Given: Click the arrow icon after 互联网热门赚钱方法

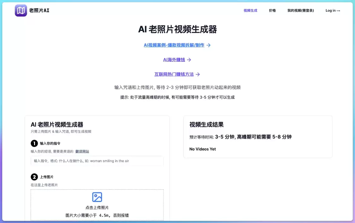Looking at the screenshot, I should coord(198,74).
